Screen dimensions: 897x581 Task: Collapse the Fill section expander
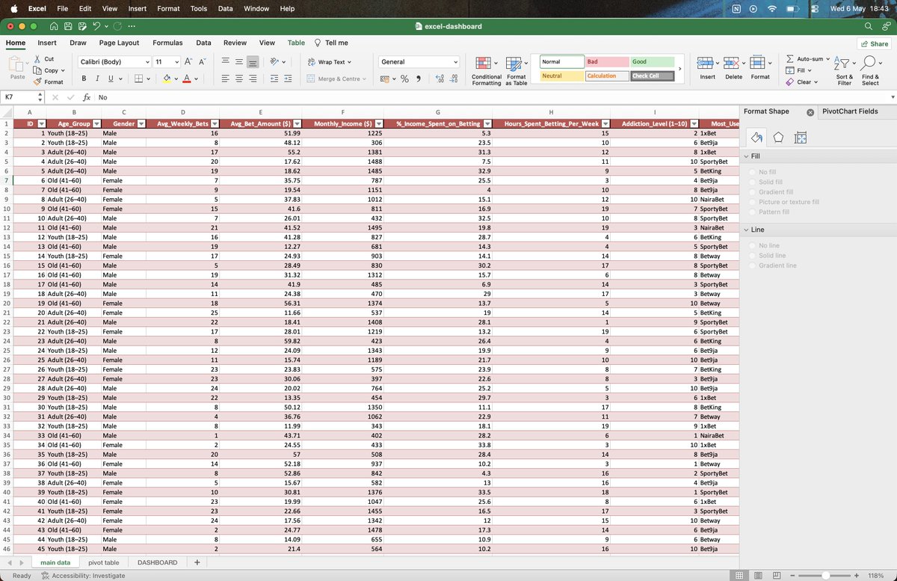click(x=746, y=156)
